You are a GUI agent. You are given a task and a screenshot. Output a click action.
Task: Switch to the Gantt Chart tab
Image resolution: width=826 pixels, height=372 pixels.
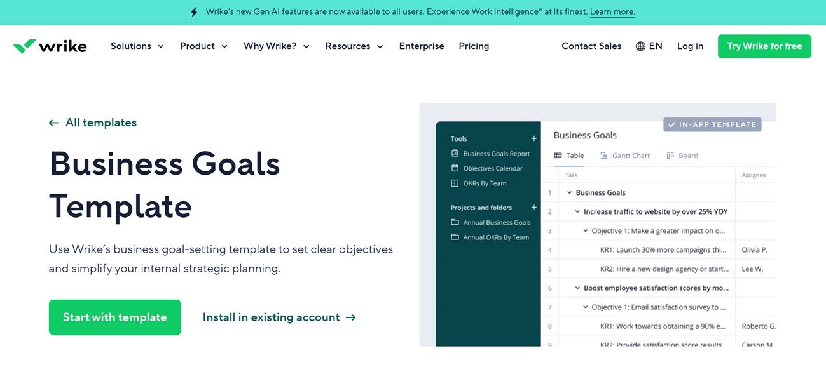(625, 156)
